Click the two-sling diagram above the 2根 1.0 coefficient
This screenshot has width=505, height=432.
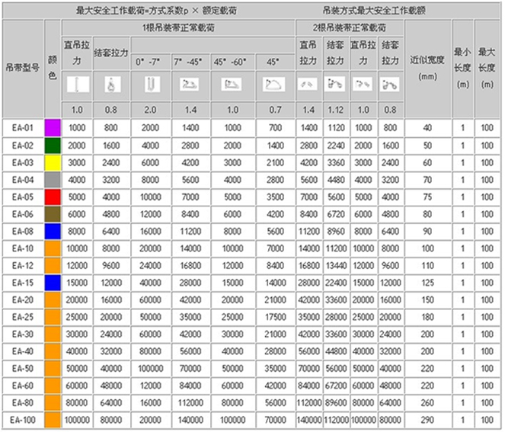363,84
